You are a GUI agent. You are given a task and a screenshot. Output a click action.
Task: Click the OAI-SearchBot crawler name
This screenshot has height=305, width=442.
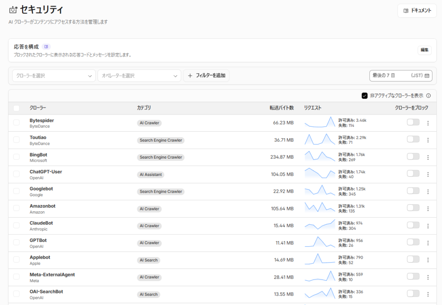tap(46, 292)
